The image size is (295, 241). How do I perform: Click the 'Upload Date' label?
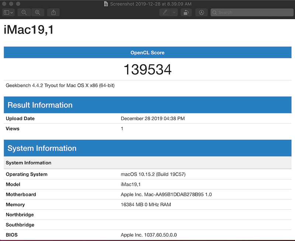[20, 118]
